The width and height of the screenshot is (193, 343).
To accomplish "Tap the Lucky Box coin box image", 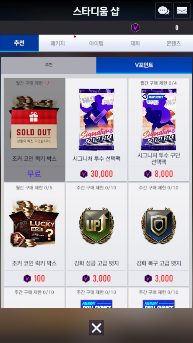I will click(34, 224).
